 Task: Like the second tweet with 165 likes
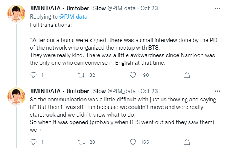[133, 142]
